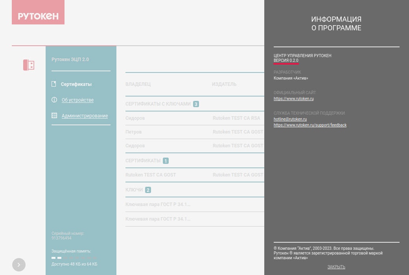The height and width of the screenshot is (275, 409).
Task: Click the Сертификаты page icon
Action: pos(54,84)
